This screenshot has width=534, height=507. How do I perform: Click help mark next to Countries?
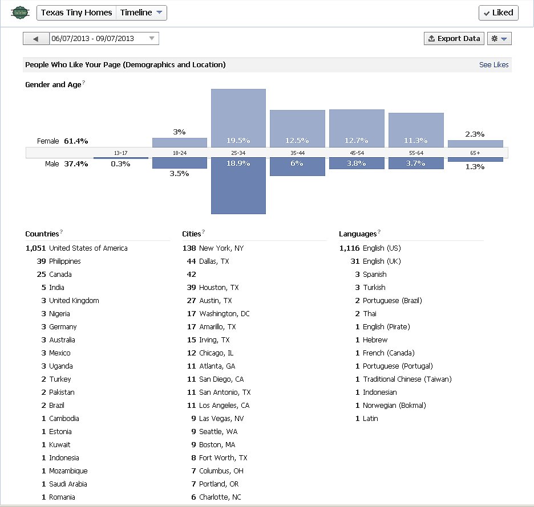pyautogui.click(x=62, y=232)
